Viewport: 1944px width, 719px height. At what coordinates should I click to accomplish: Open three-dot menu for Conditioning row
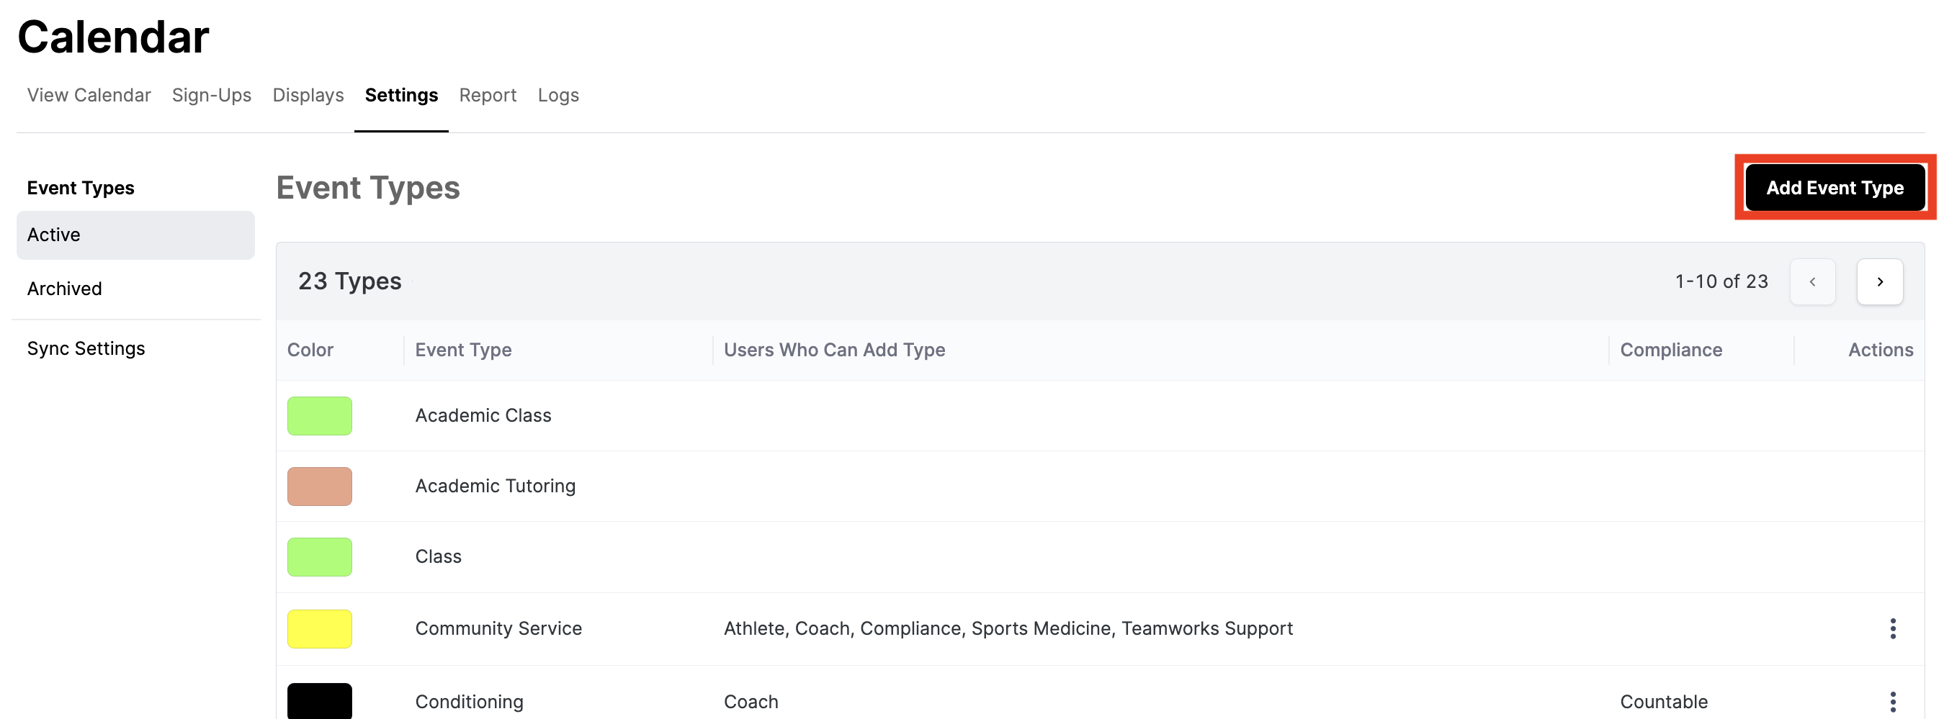1892,702
